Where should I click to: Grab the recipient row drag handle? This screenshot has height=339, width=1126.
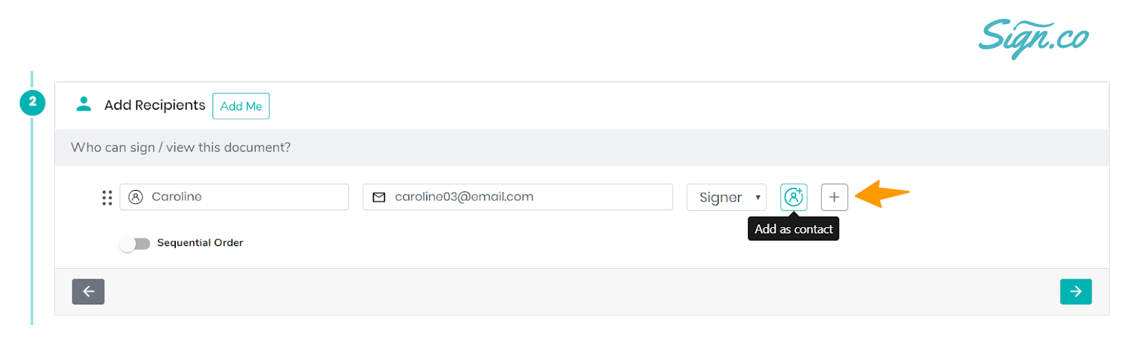click(107, 198)
